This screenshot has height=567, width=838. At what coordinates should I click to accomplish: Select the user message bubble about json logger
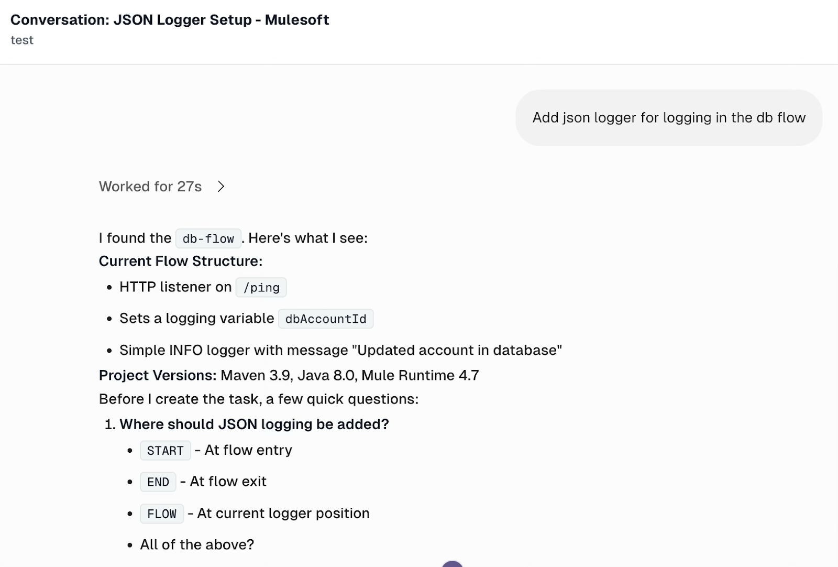669,117
